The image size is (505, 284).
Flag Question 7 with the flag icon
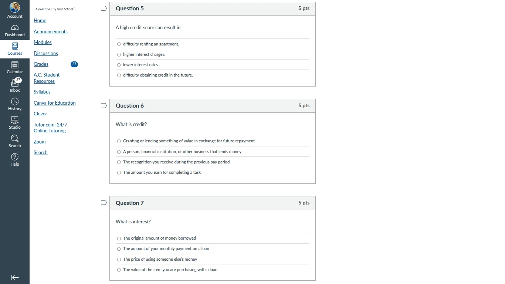click(x=104, y=203)
